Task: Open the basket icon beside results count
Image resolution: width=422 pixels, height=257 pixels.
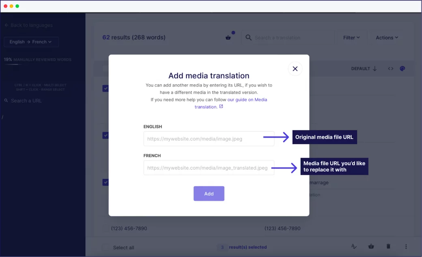Action: (x=228, y=38)
